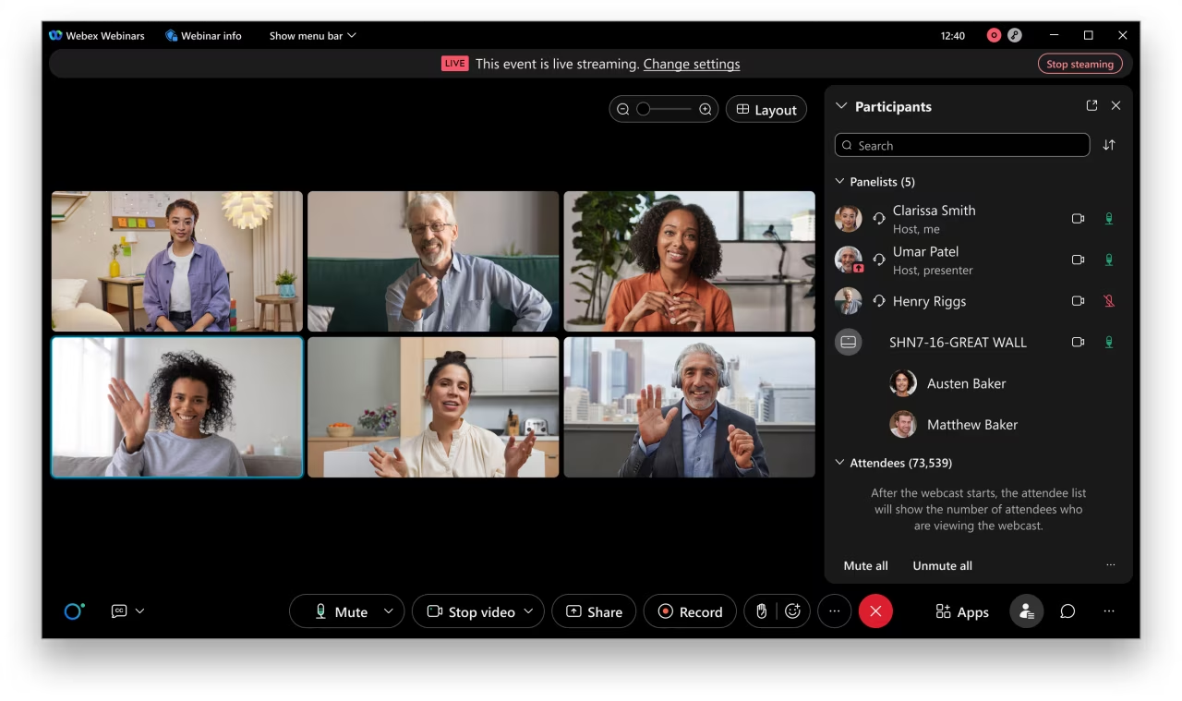Toggle Clarissa Smith's camera icon

point(1078,219)
